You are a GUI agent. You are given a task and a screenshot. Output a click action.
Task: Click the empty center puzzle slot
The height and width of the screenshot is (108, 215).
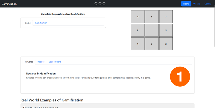point(152,30)
